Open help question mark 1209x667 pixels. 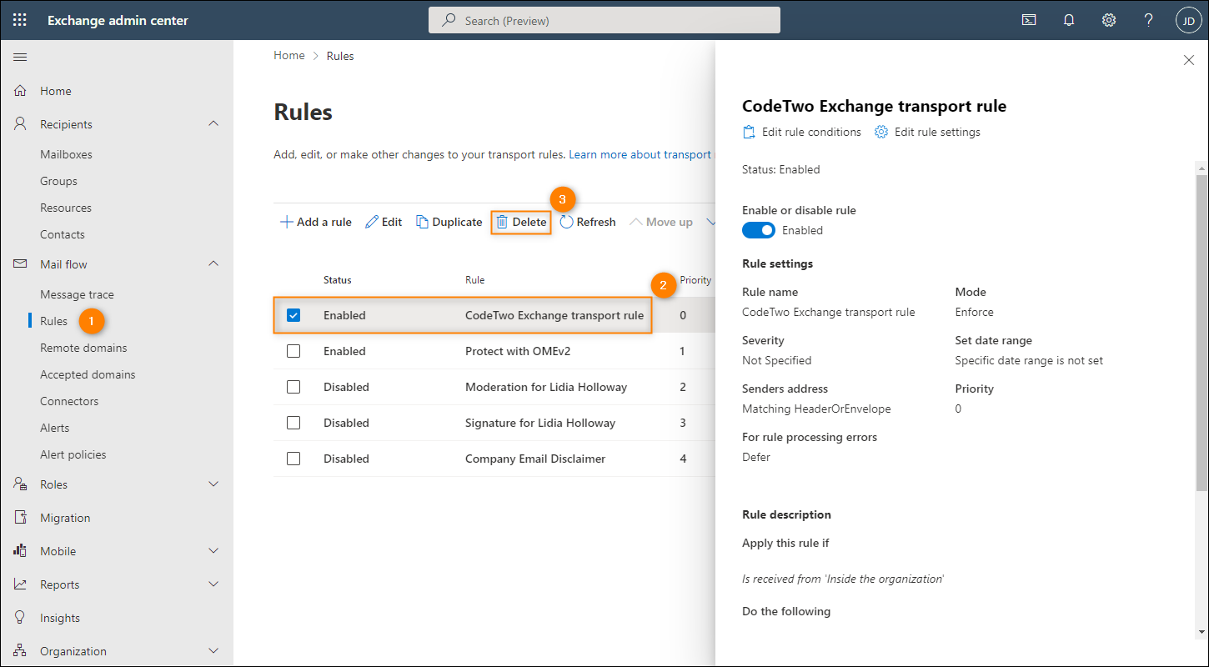pyautogui.click(x=1149, y=20)
